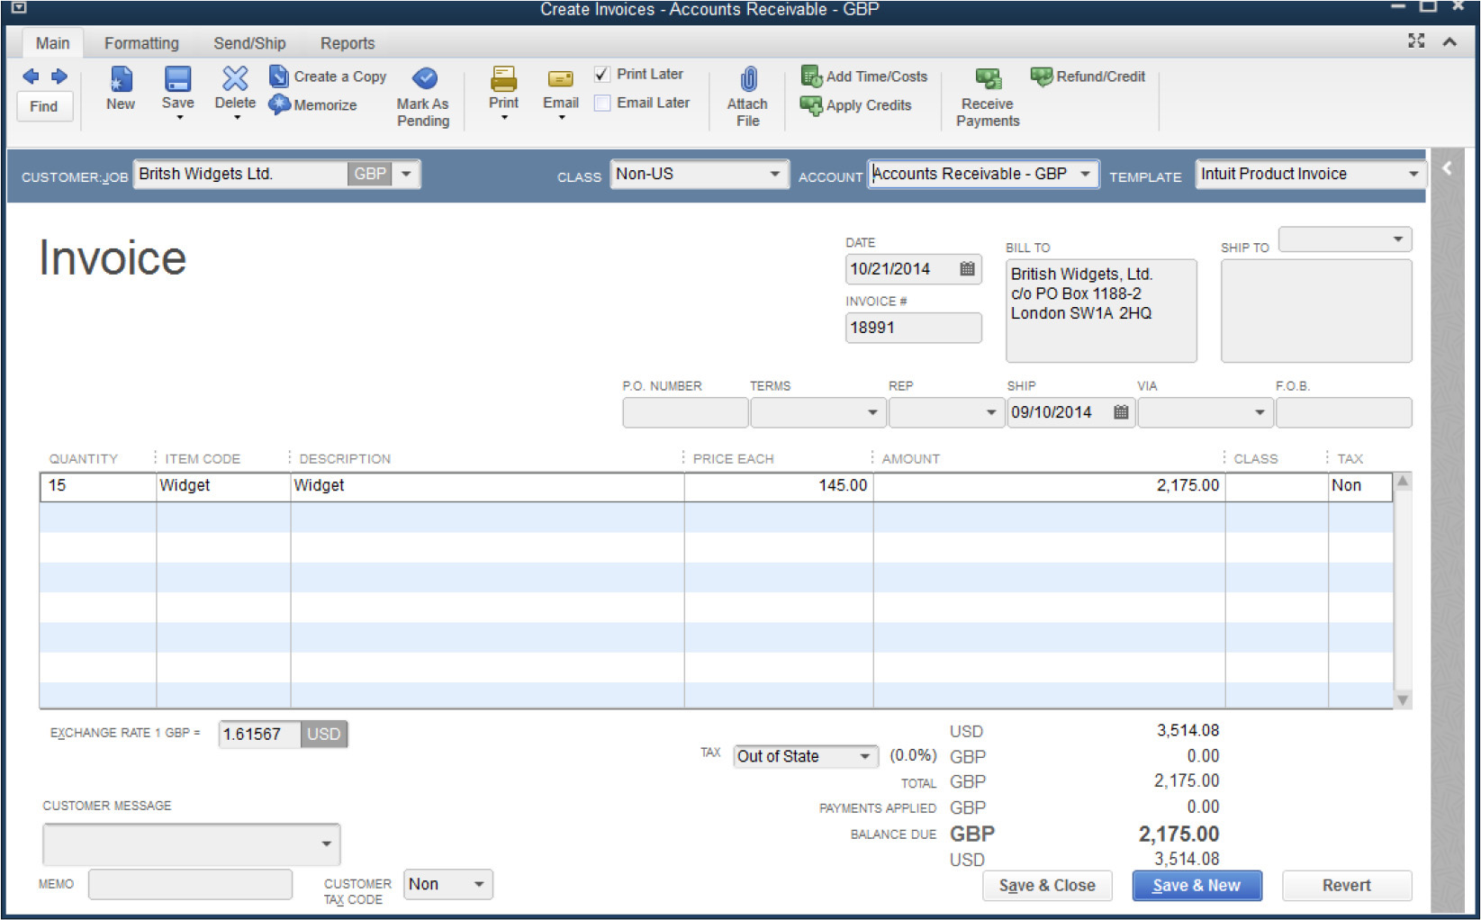Viewport: 1481px width, 920px height.
Task: Open the window system menu icon
Action: pyautogui.click(x=17, y=8)
